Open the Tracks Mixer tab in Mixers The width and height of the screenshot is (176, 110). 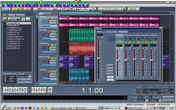tap(112, 32)
